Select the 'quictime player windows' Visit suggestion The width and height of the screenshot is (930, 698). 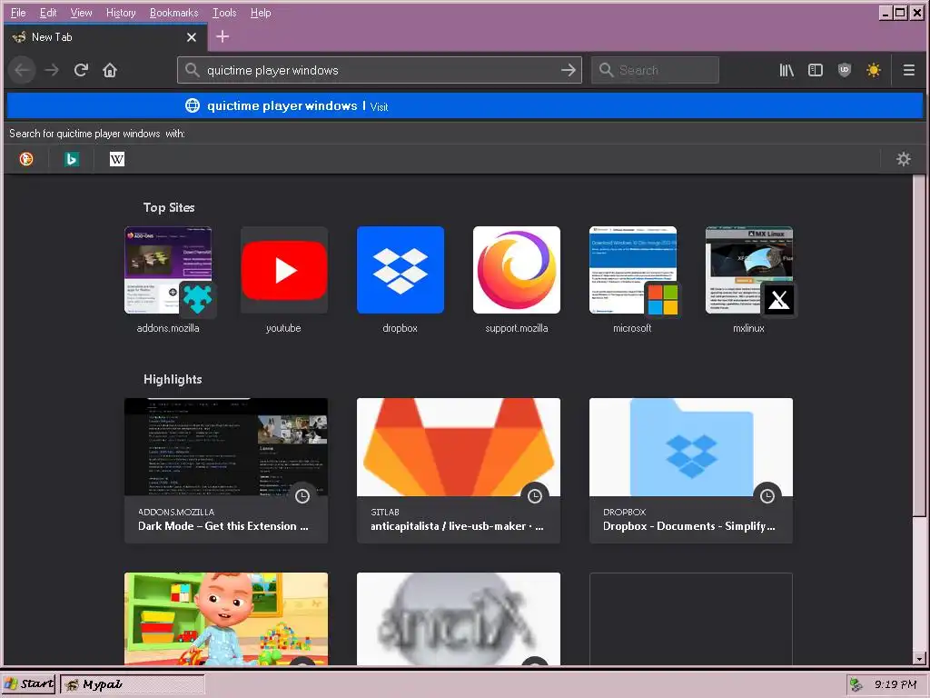pos(465,106)
